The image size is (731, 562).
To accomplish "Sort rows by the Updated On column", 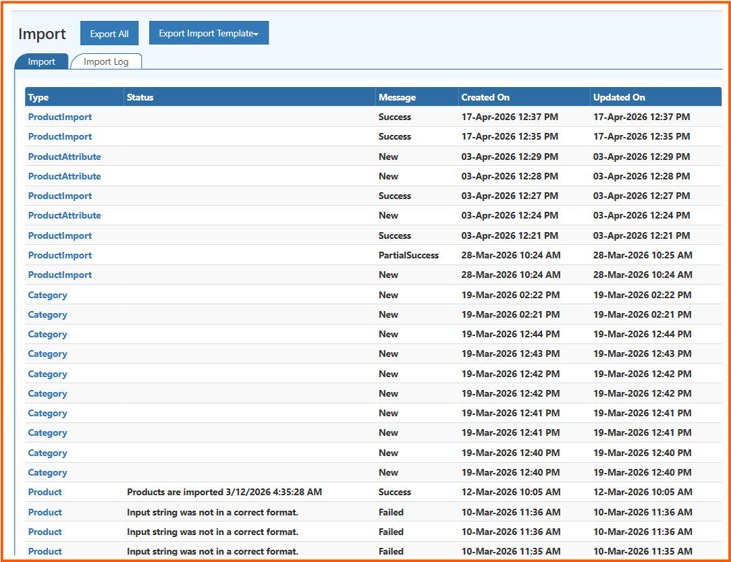I will [x=618, y=96].
